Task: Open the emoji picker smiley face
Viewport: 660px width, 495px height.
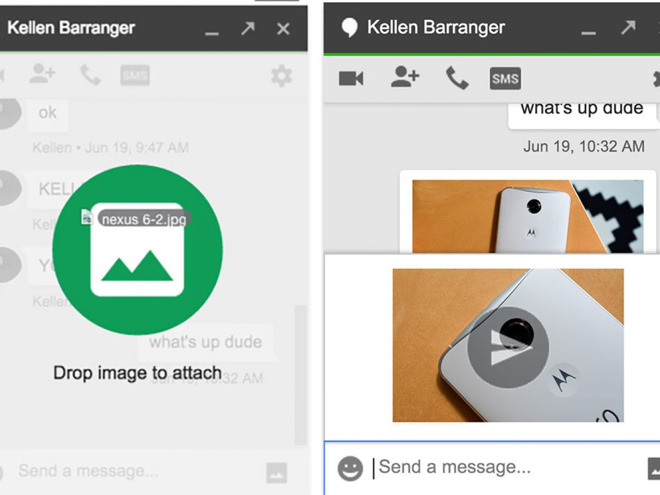Action: pyautogui.click(x=350, y=469)
